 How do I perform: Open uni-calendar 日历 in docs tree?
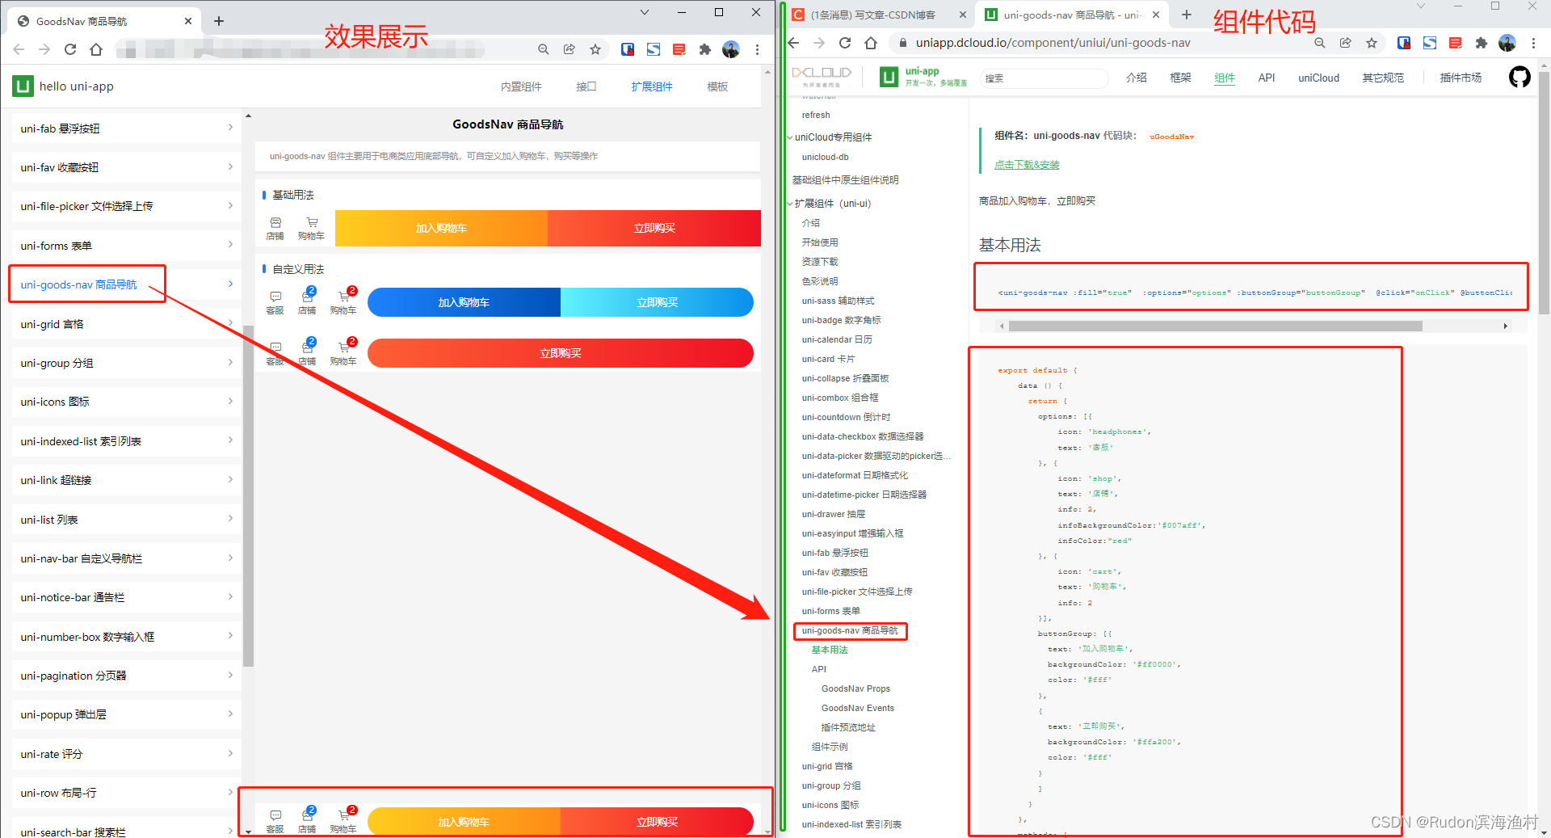[x=837, y=339]
